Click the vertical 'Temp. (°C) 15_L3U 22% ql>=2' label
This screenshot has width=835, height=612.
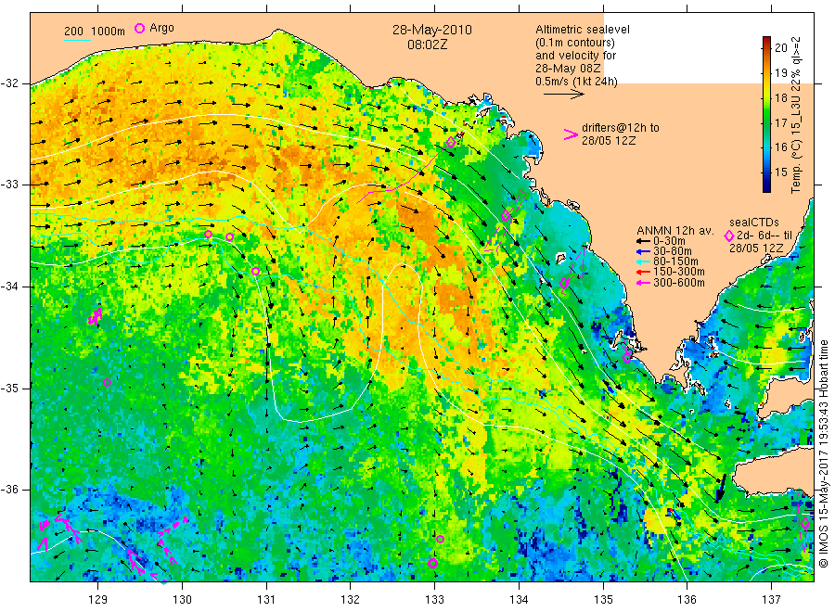796,115
